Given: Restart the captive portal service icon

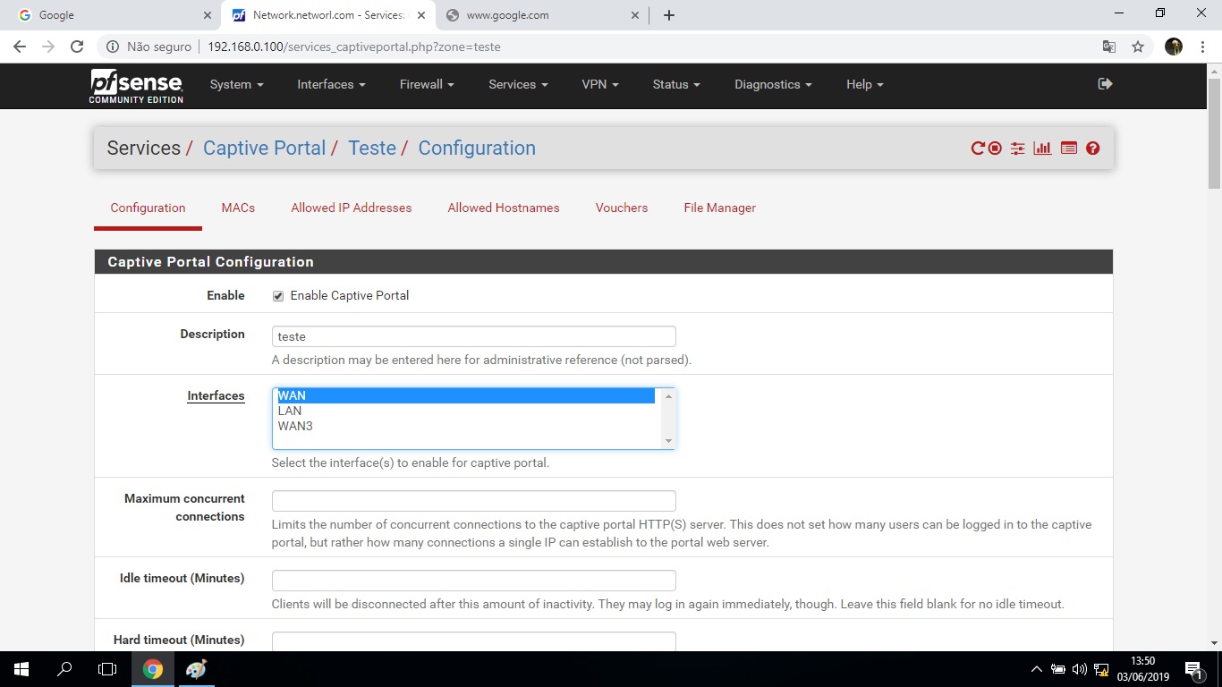Looking at the screenshot, I should click(978, 148).
